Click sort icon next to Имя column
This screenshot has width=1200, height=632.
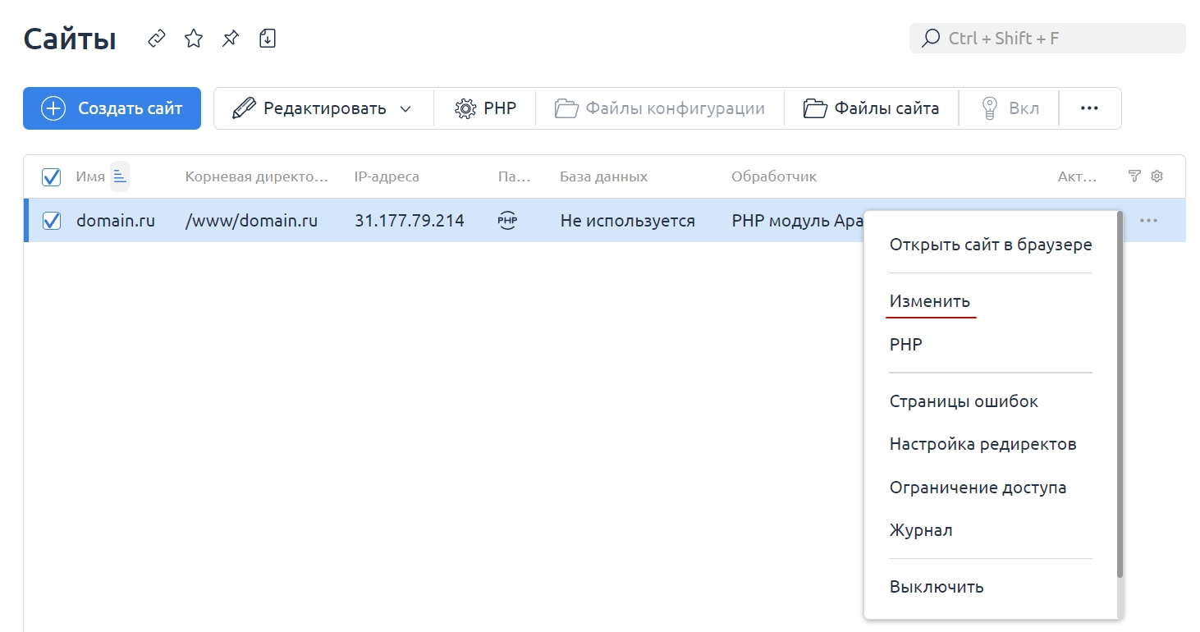[120, 176]
